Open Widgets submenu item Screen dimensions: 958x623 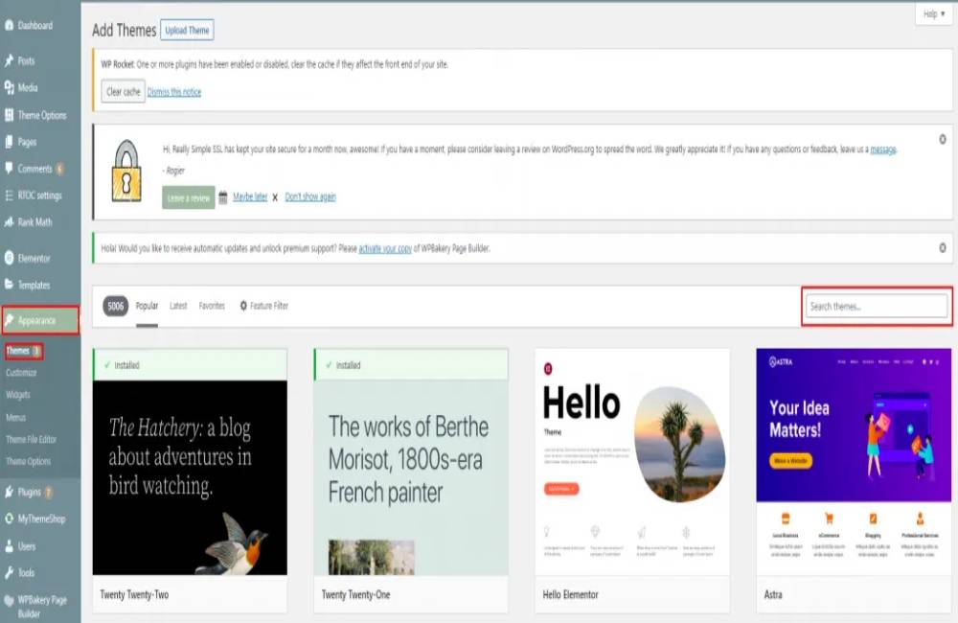[17, 395]
